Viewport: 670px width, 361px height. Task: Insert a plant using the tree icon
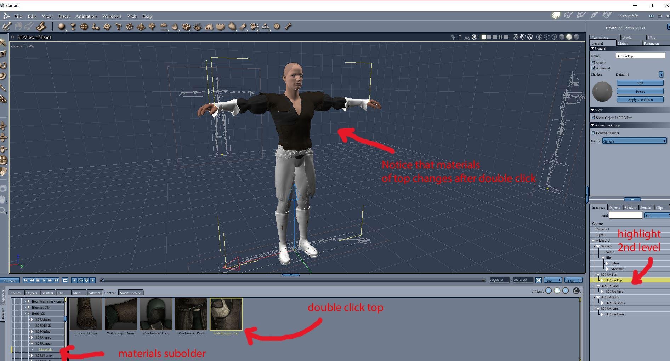[152, 27]
